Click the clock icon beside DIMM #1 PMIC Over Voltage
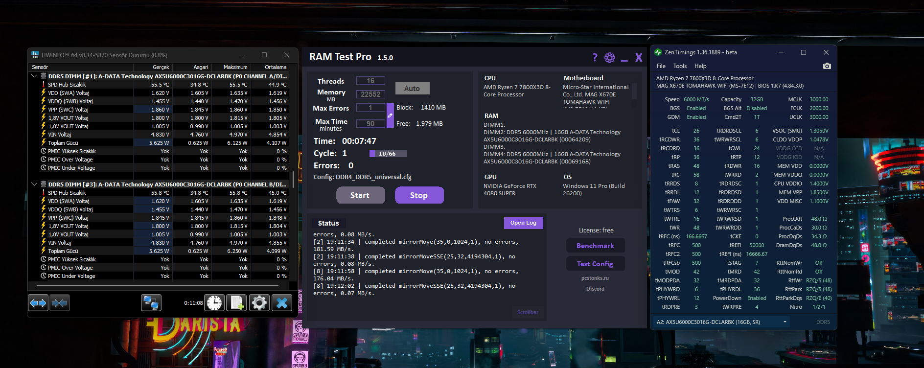Viewport: 924px width, 368px height. pos(44,160)
